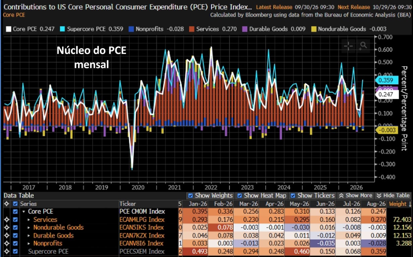Click the Durable Goods purple legend swatch
413x257 pixels.
coord(245,29)
